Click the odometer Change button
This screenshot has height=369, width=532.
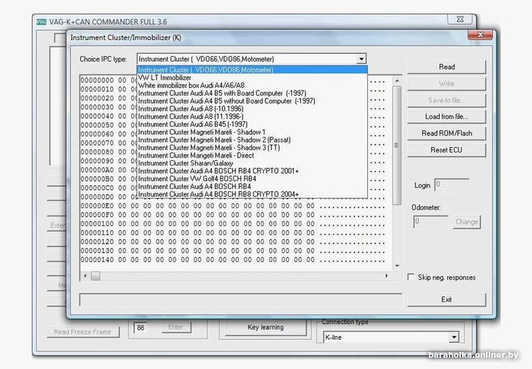467,222
